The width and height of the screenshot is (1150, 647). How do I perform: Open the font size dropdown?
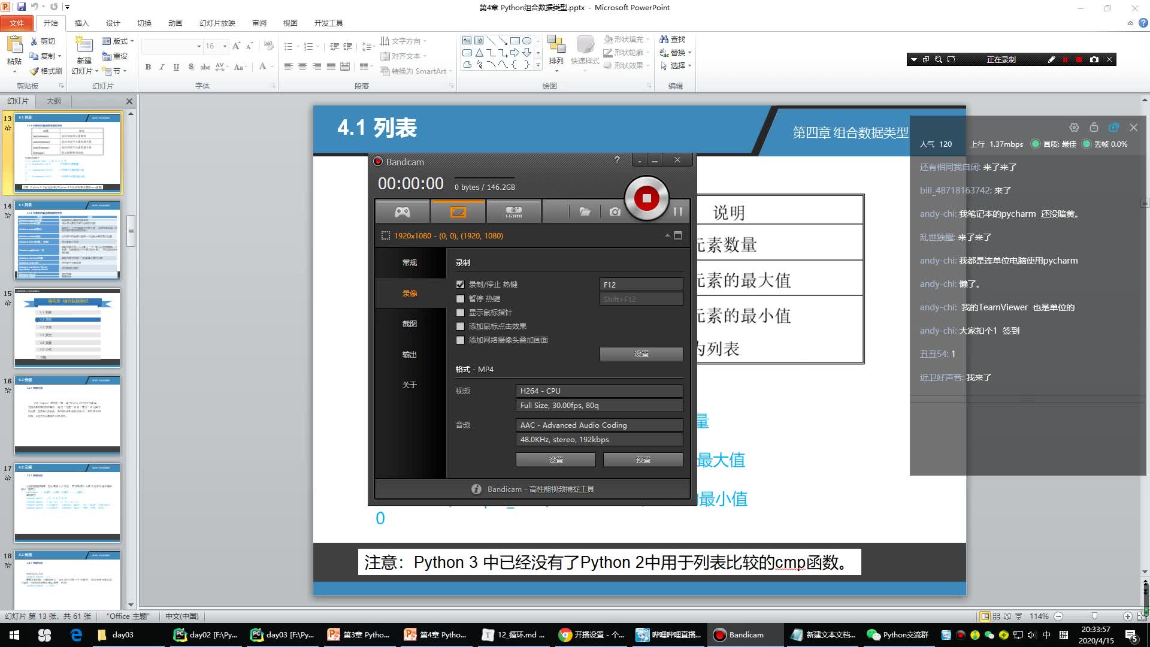tap(225, 46)
